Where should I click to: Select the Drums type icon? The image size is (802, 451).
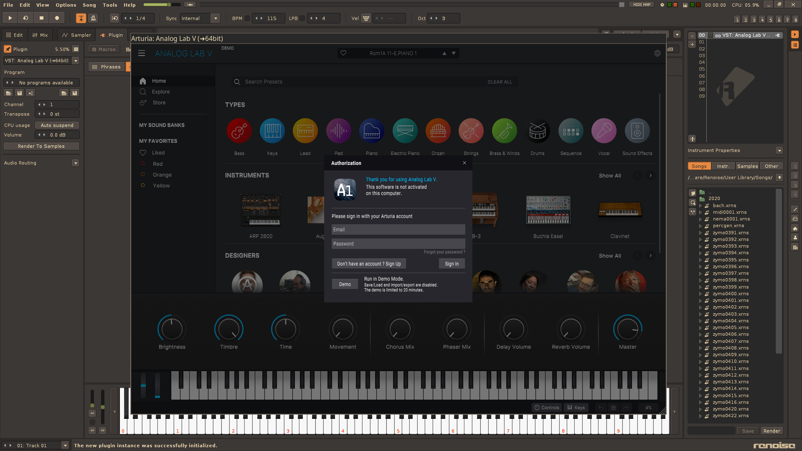[x=537, y=131]
